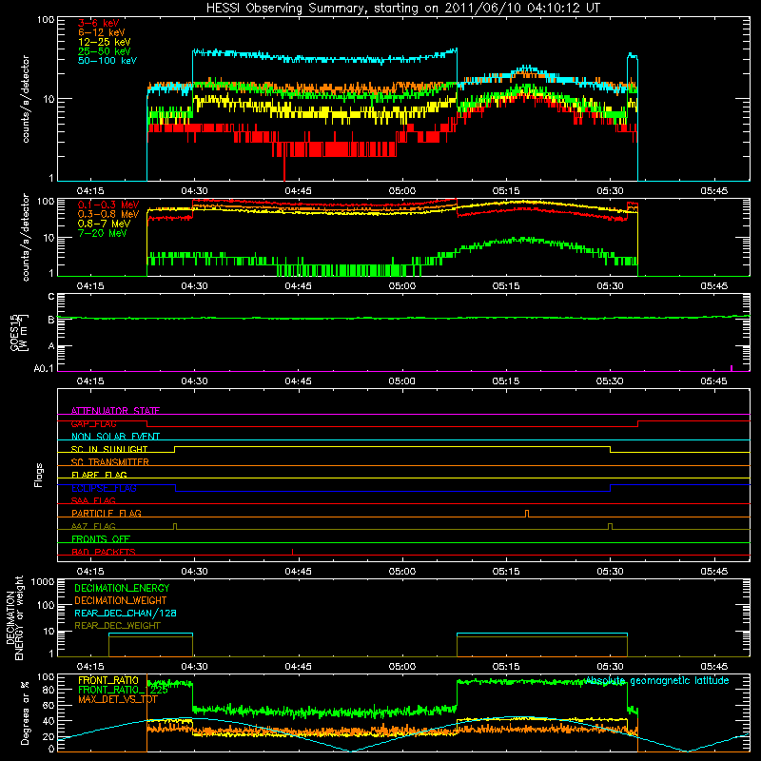Click the DECIMATION_ENERGY legend label

122,588
